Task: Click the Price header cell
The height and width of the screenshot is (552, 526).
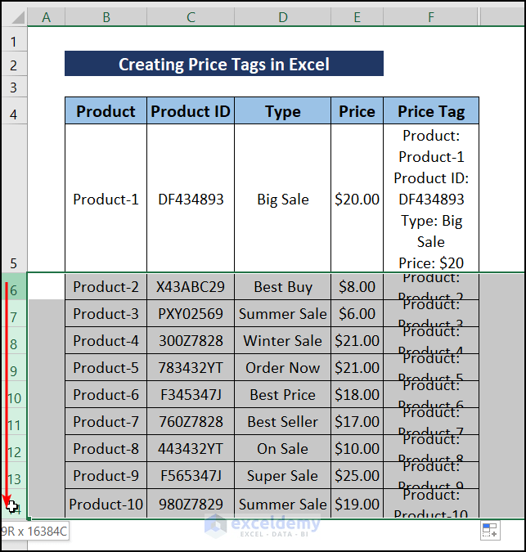Action: pyautogui.click(x=357, y=111)
